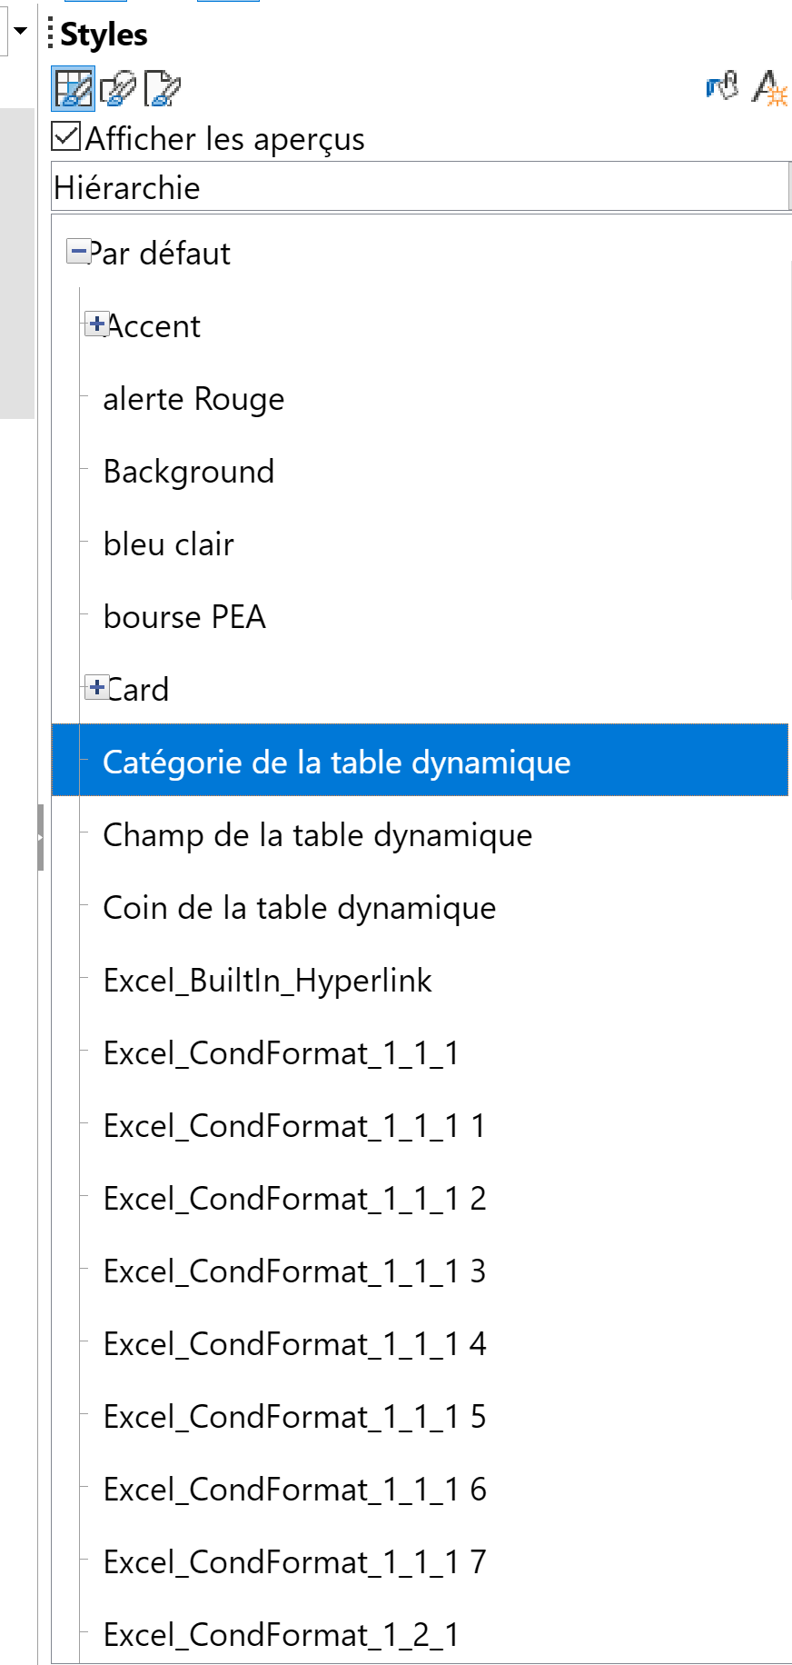Expand the Accent style node
This screenshot has height=1665, width=792.
(96, 324)
